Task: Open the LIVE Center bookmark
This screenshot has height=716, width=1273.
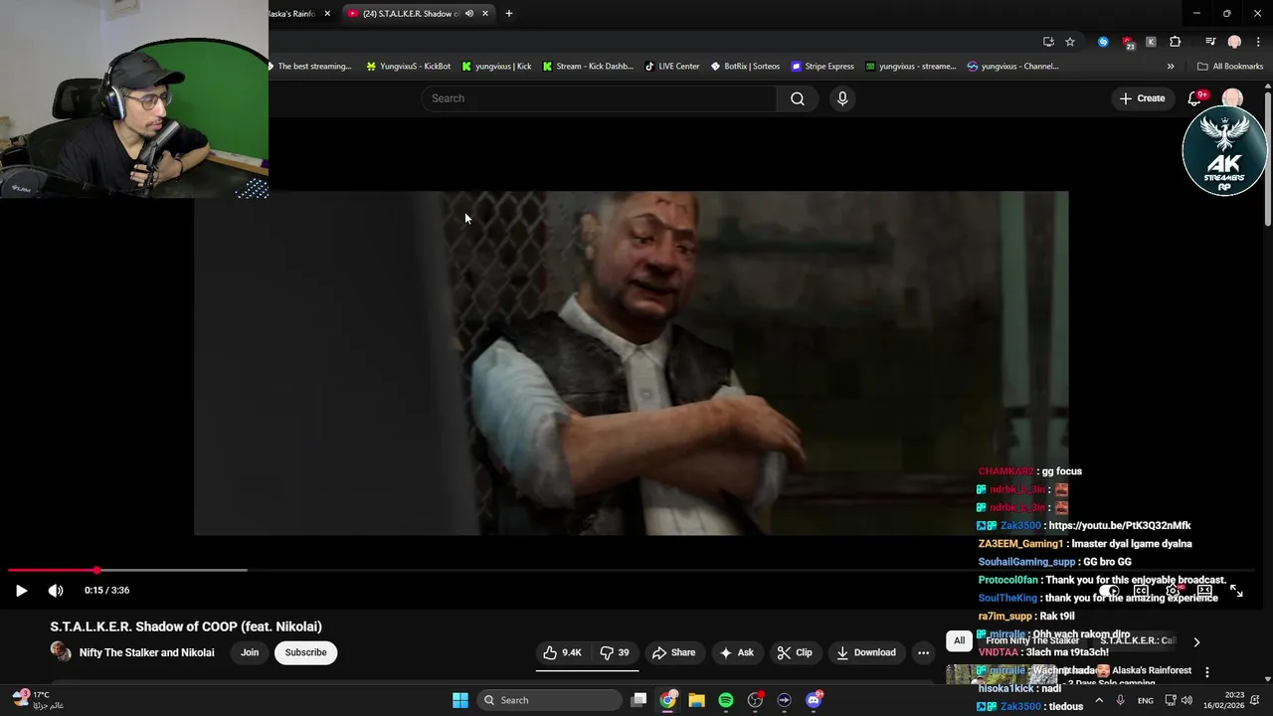Action: (x=672, y=67)
